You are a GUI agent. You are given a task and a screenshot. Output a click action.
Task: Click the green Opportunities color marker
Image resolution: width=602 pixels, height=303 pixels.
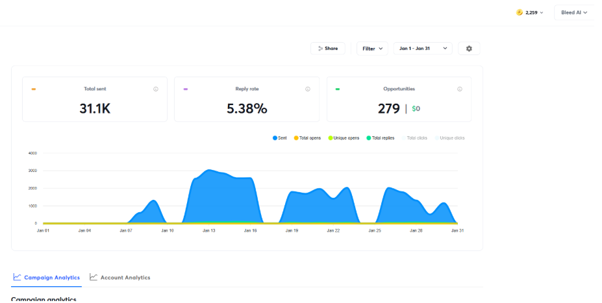coord(338,89)
